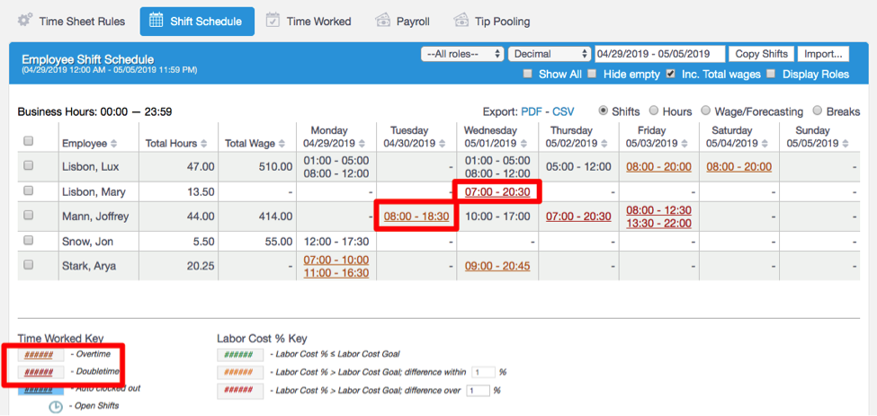
Task: Check the Lisbon, Lux row checkbox
Action: pyautogui.click(x=29, y=165)
